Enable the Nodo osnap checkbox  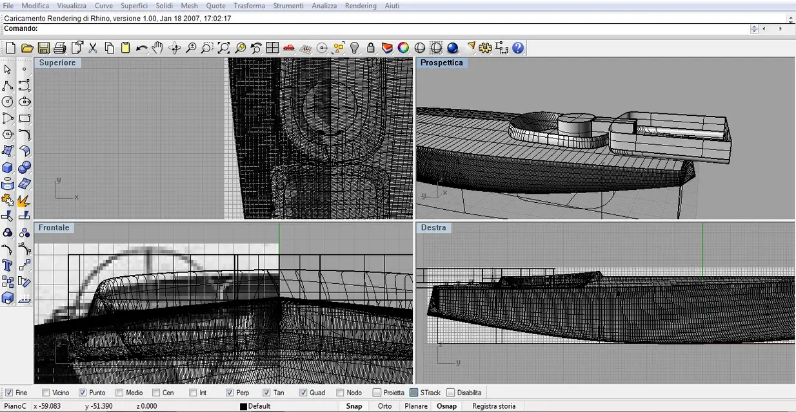(341, 393)
